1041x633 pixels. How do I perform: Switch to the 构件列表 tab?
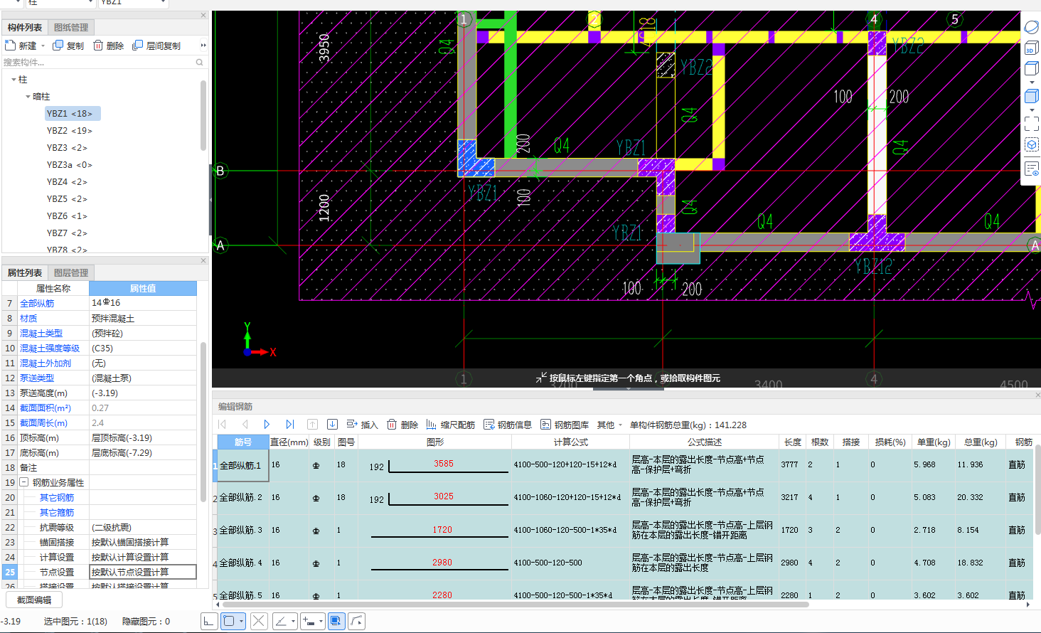tap(25, 28)
